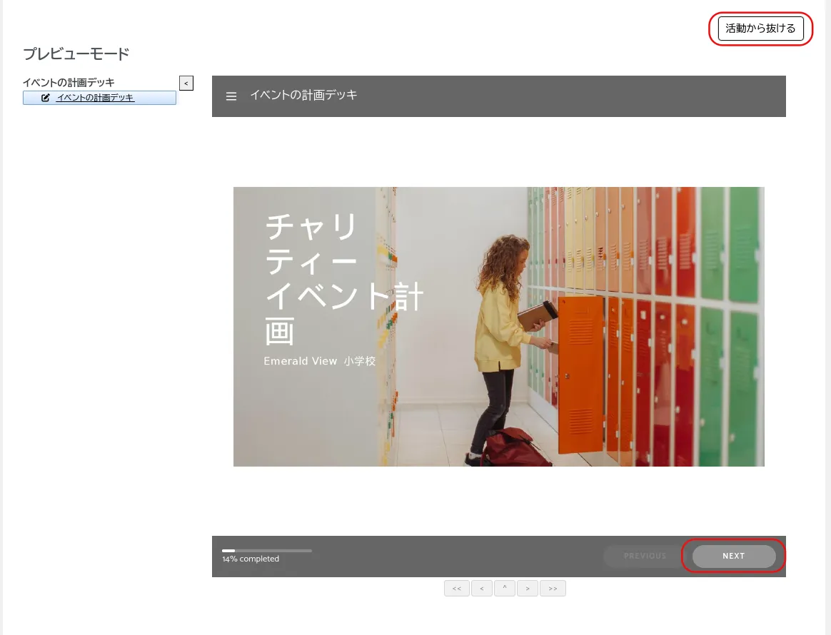Jump to last page with ">>" button
This screenshot has width=831, height=635.
[x=553, y=589]
